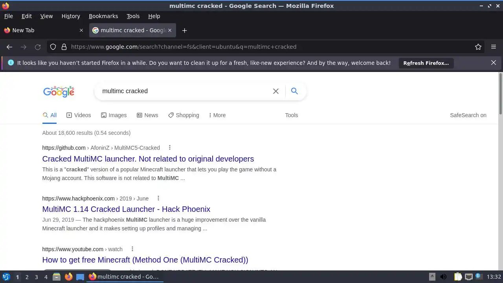The height and width of the screenshot is (283, 503).
Task: Open the volume speaker tray icon
Action: tap(443, 277)
